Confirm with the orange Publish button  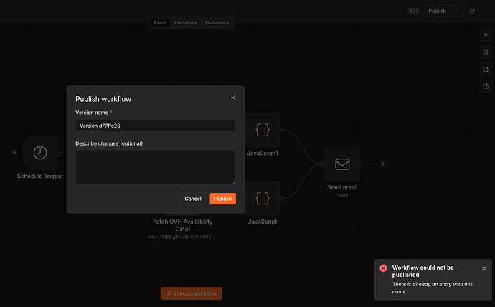223,199
